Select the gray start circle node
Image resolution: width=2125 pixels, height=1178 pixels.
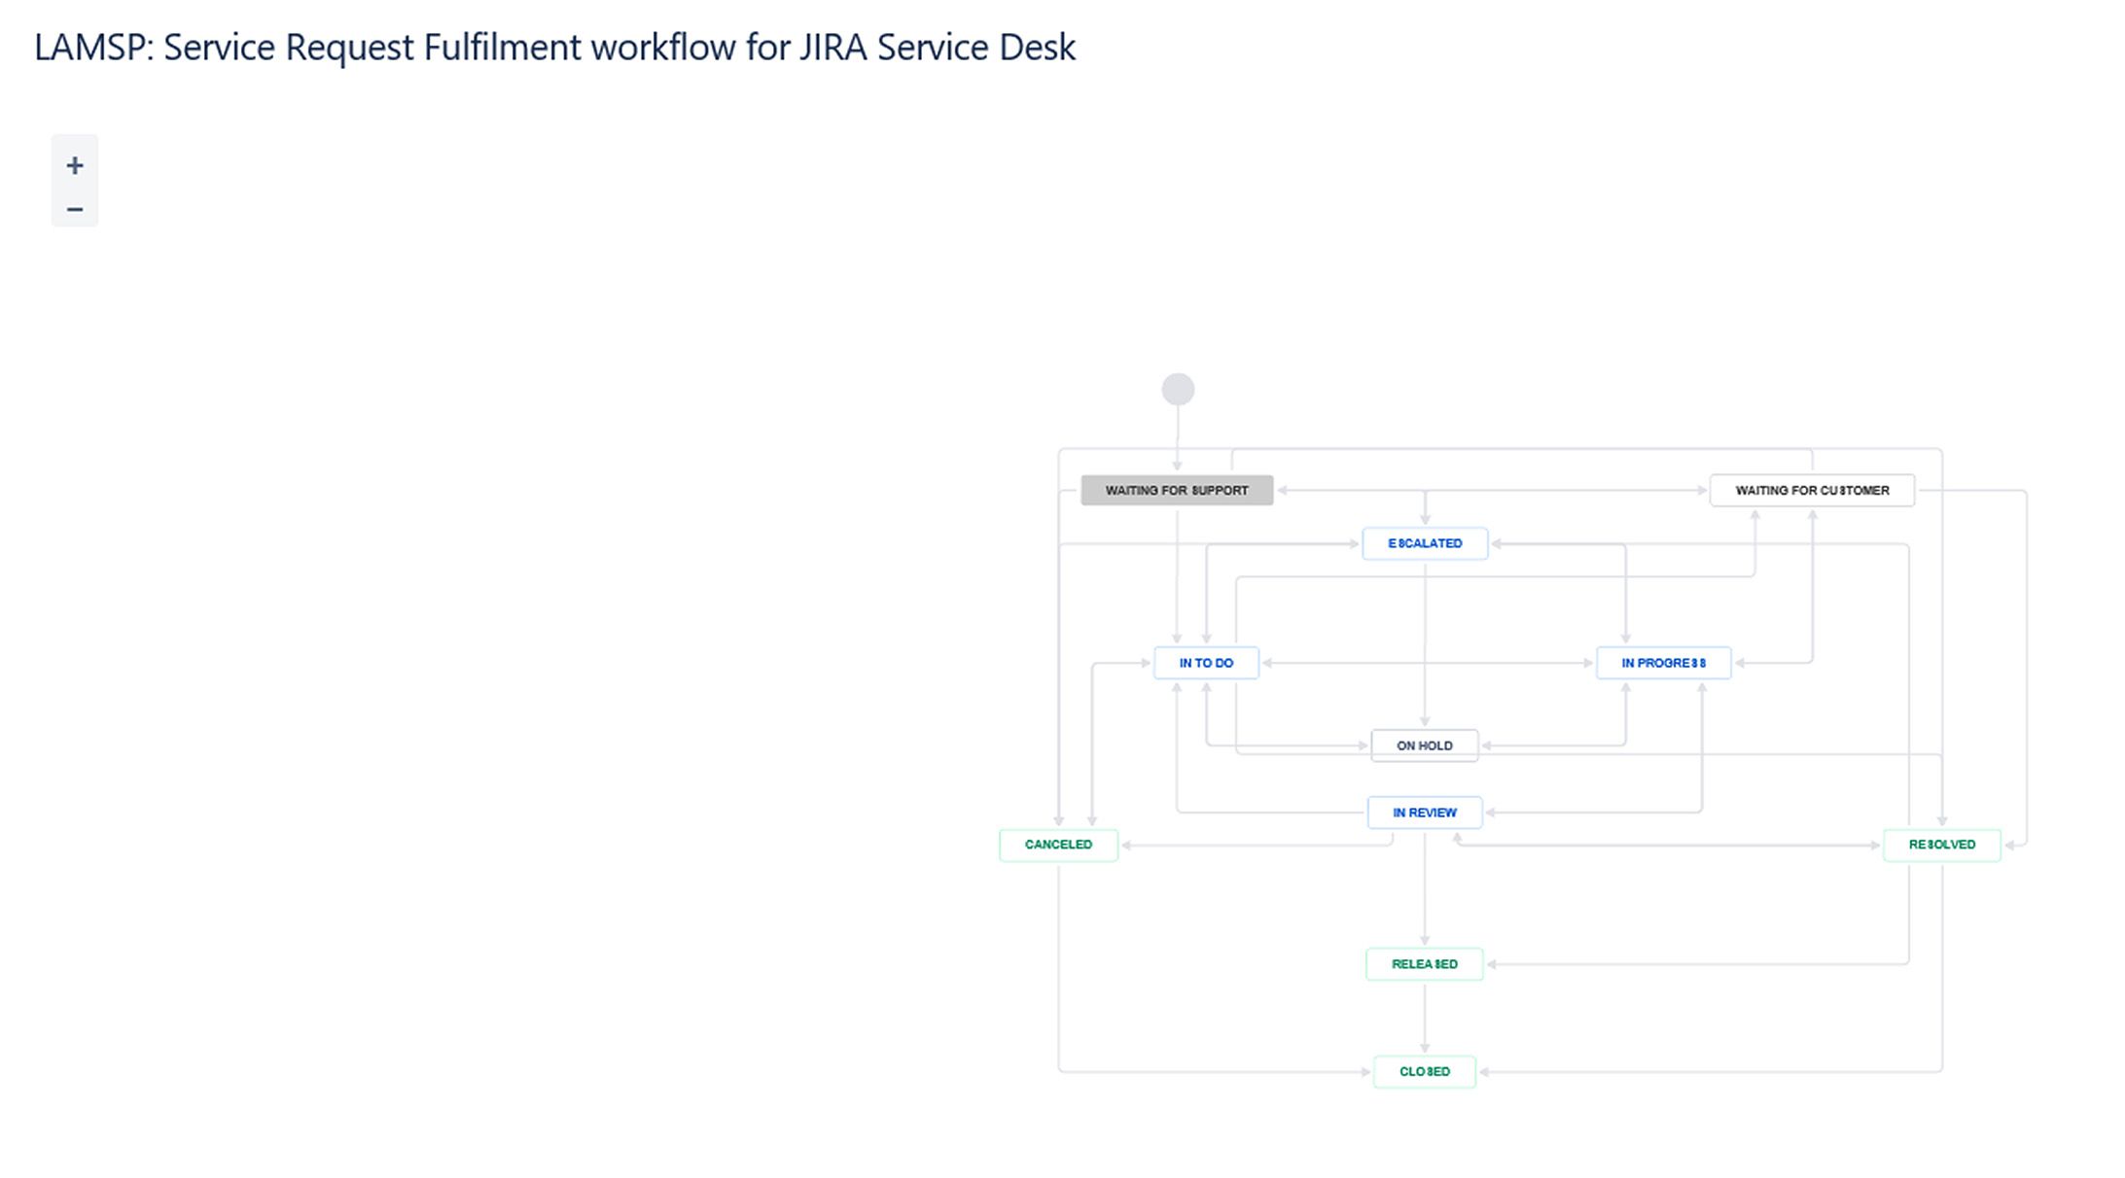pos(1178,390)
